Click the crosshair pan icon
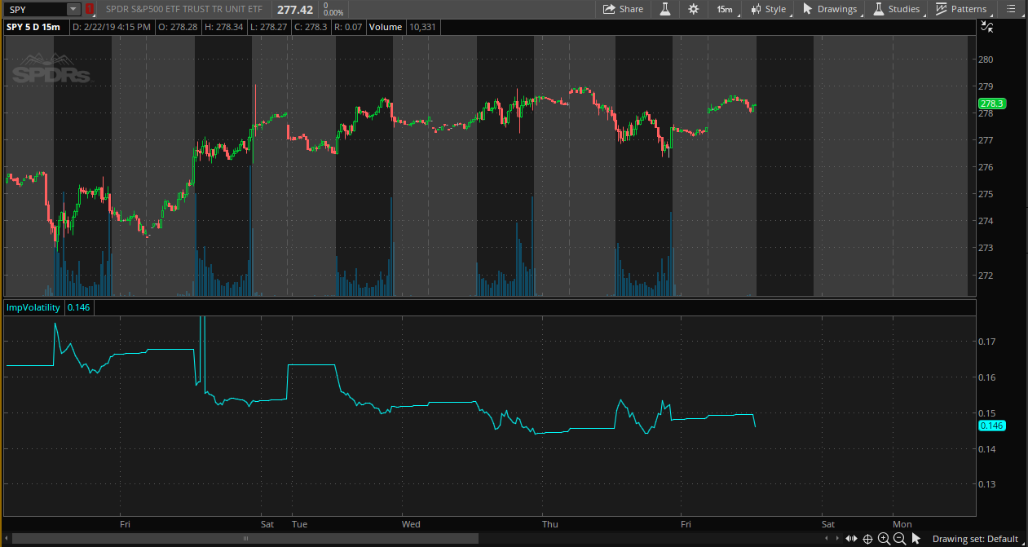Viewport: 1028px width, 547px height. [868, 539]
